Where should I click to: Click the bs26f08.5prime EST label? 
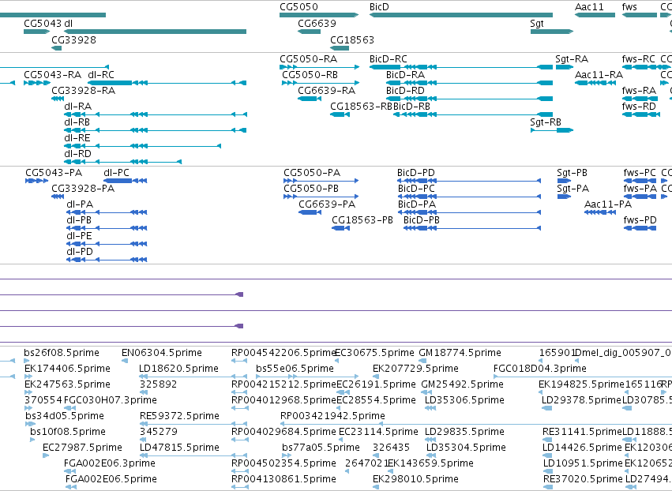coord(62,353)
